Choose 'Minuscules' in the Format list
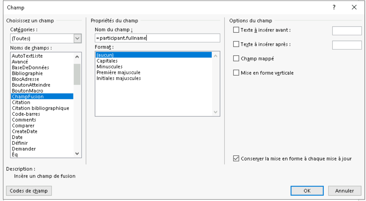Screen dimensions: 366x201 coord(109,66)
